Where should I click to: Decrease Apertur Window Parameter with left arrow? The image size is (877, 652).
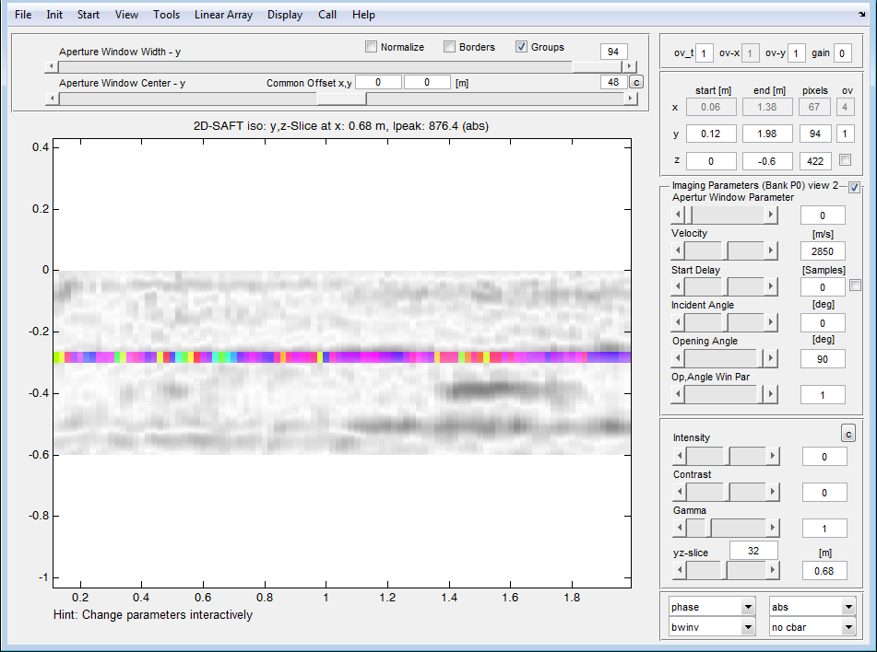coord(678,215)
